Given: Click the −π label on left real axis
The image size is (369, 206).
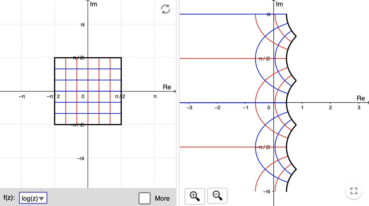Looking at the screenshot, I should [21, 96].
